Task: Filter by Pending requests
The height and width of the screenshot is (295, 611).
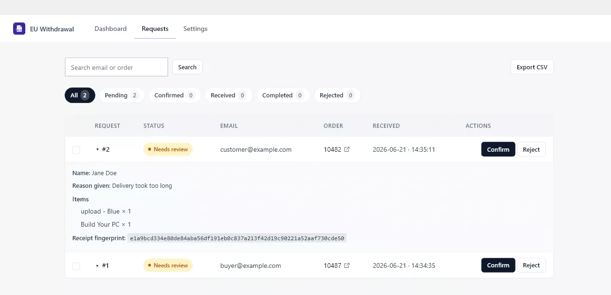Action: [122, 95]
